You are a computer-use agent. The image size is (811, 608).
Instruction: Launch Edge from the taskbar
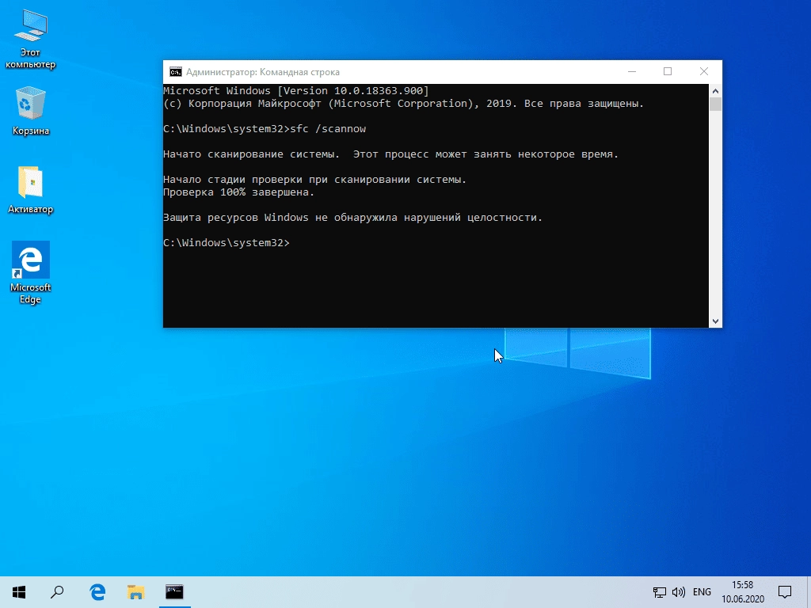tap(97, 592)
